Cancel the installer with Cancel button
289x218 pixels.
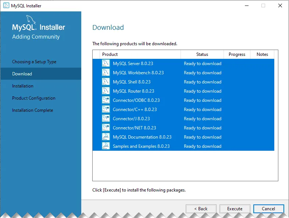[268, 208]
